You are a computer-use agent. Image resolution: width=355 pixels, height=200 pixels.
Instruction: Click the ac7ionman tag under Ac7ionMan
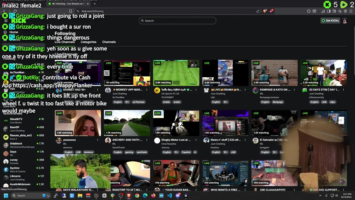pos(138,102)
